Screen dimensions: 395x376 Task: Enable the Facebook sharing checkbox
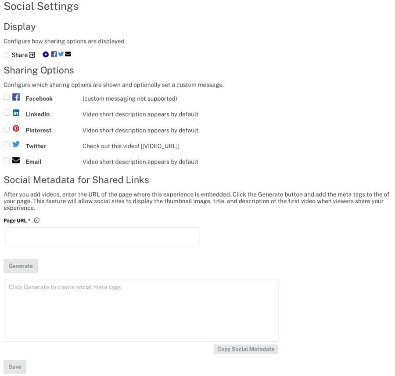[x=7, y=97]
